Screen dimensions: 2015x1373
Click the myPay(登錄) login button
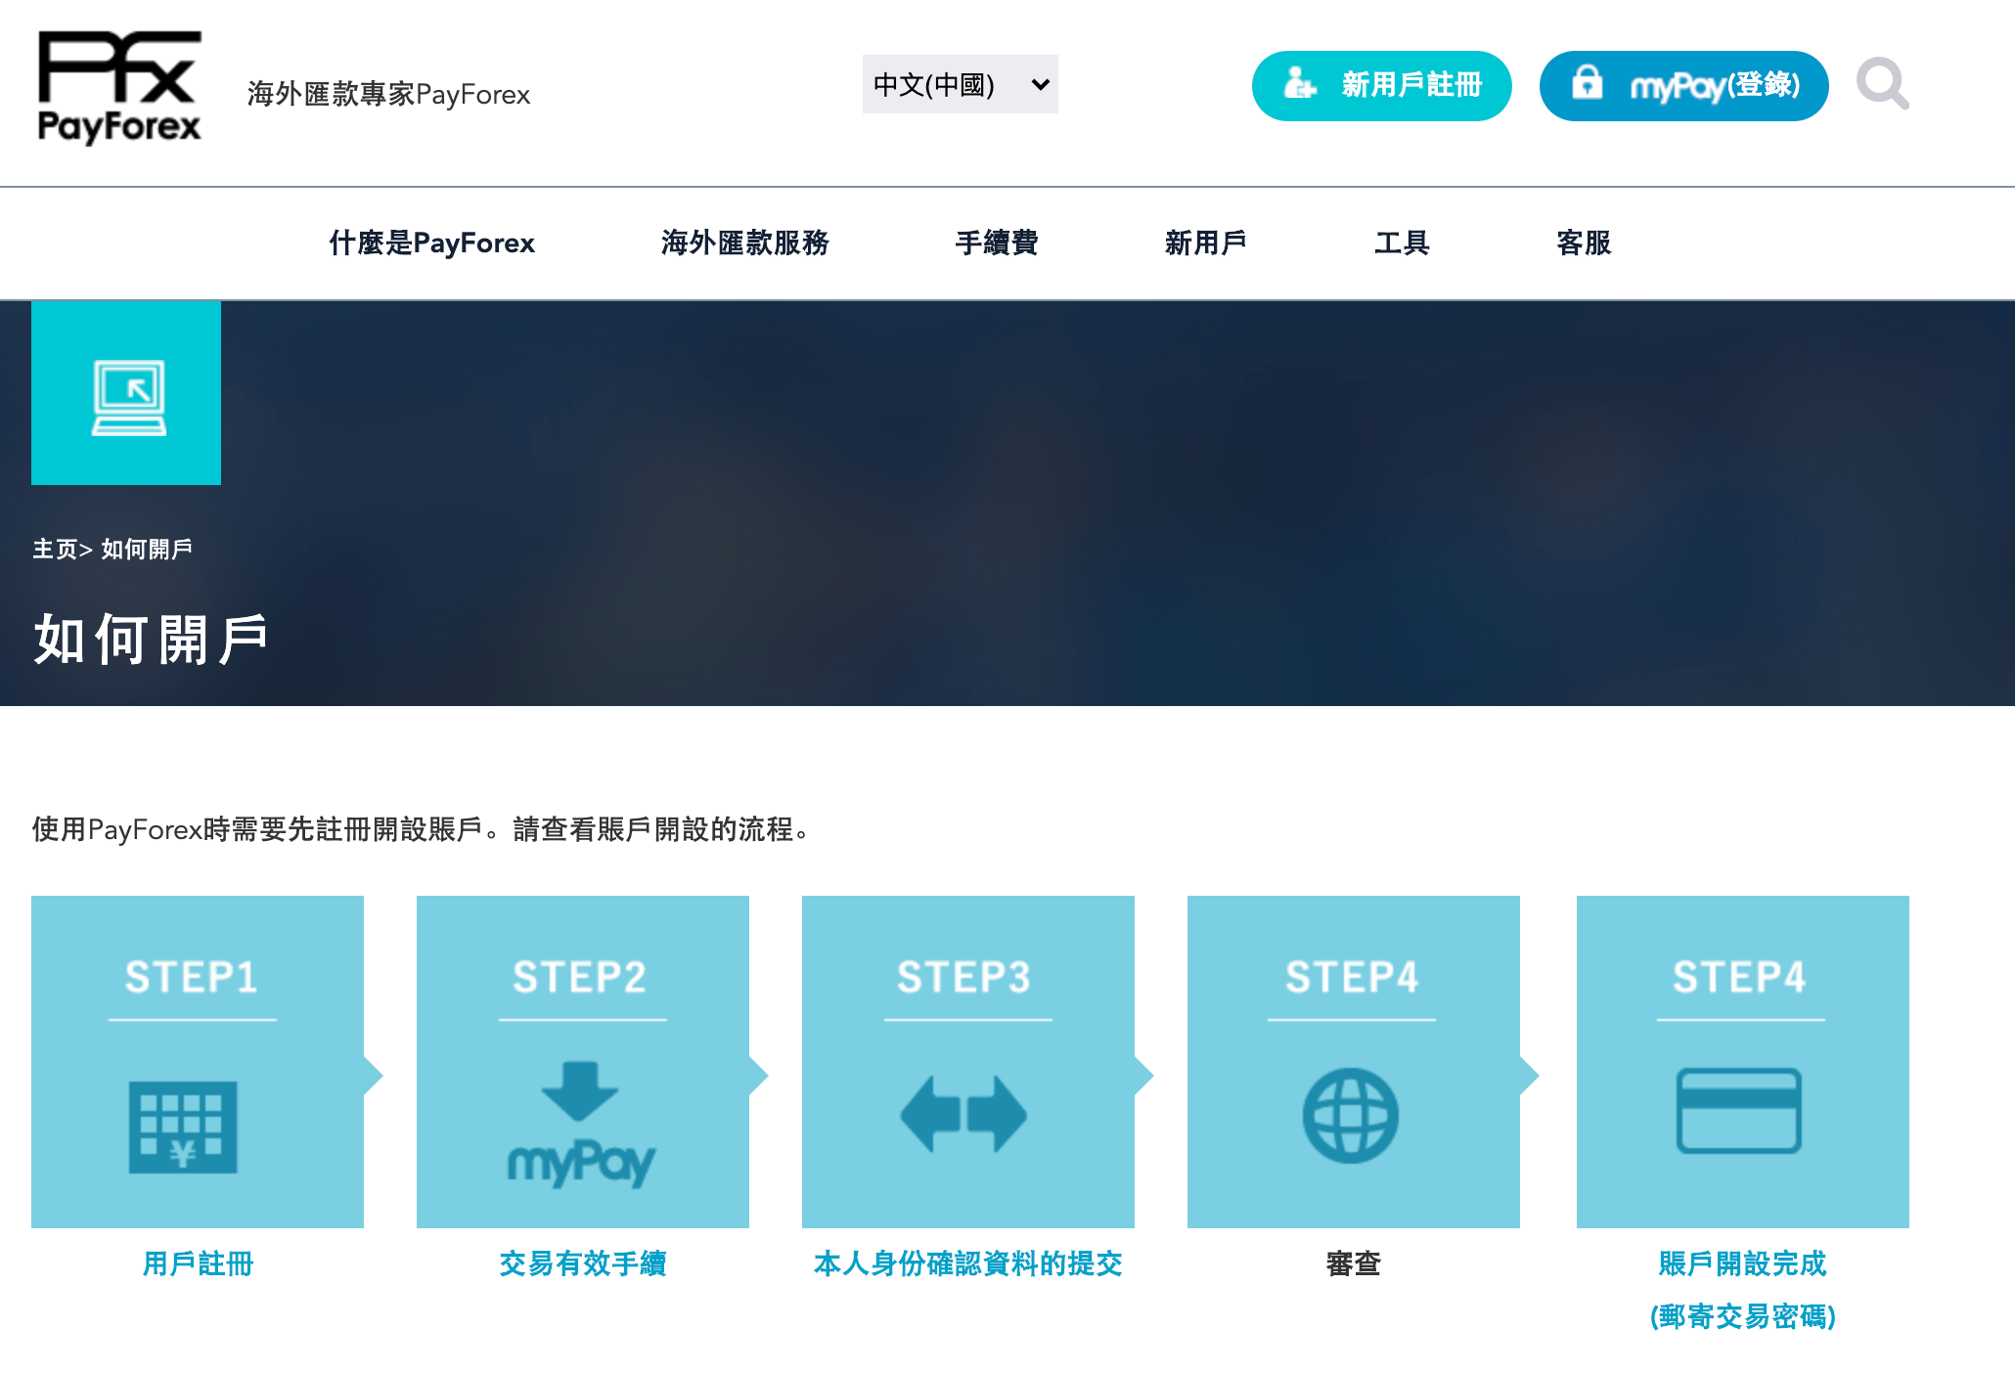pyautogui.click(x=1684, y=86)
